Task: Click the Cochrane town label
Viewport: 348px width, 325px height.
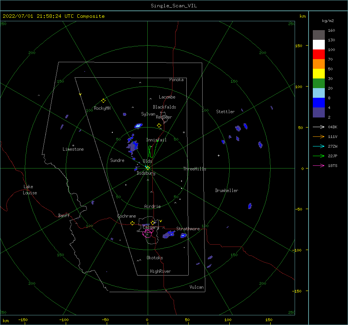Action: (126, 216)
